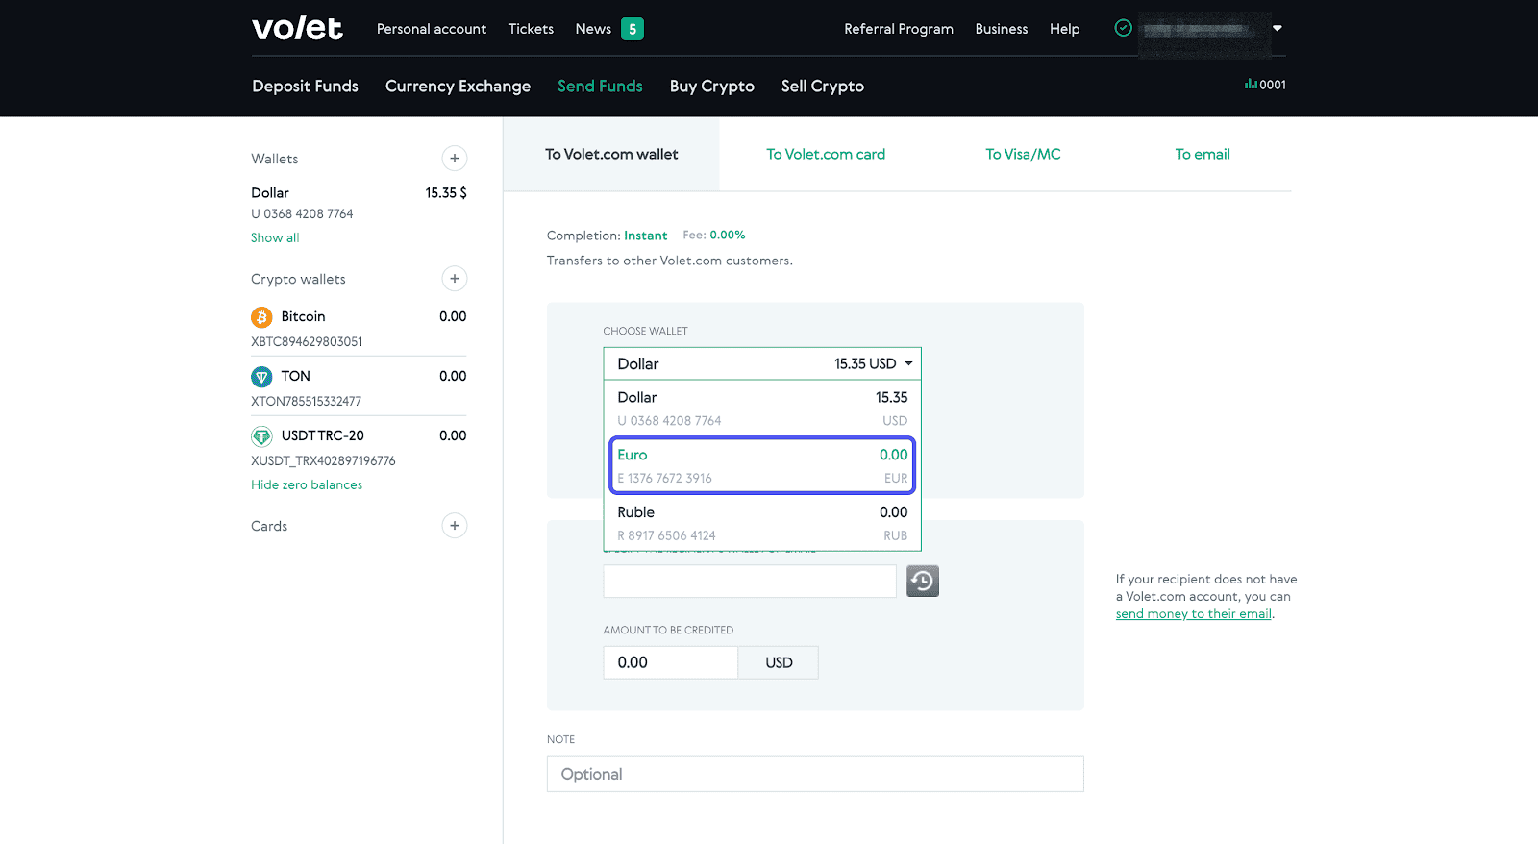This screenshot has width=1538, height=844.
Task: Click the Fee 0.00% value
Action: (728, 236)
